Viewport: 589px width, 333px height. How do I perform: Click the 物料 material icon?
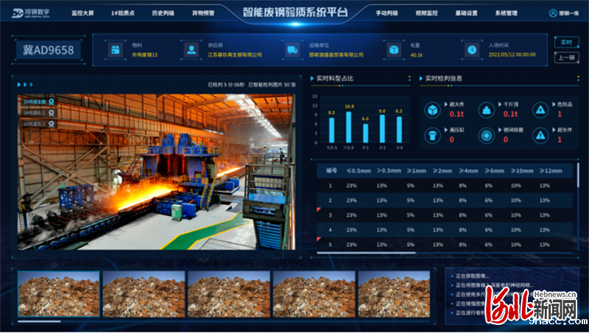pos(114,50)
